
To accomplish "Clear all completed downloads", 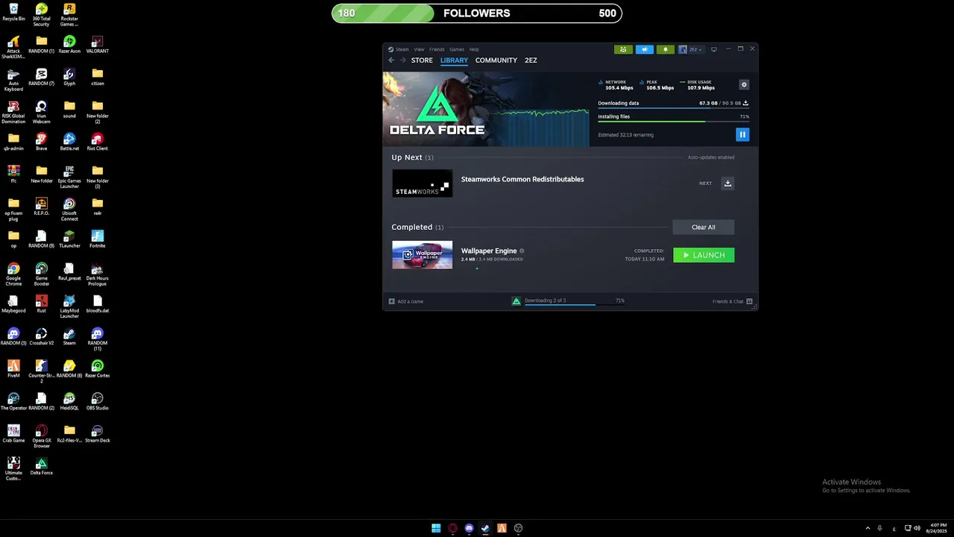I will (x=704, y=227).
